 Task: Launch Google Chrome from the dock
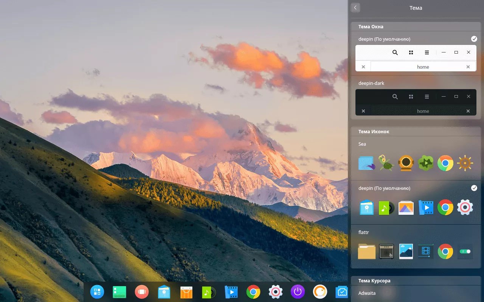pos(253,291)
